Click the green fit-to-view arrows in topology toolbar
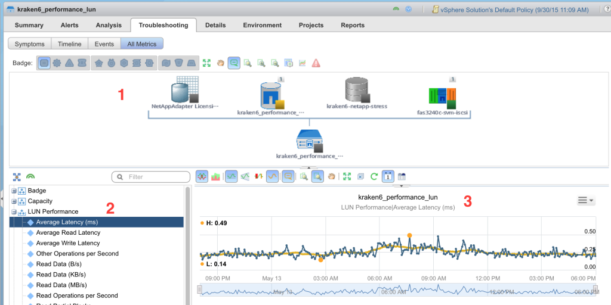Screen dimensions: 611x305 tap(207, 63)
